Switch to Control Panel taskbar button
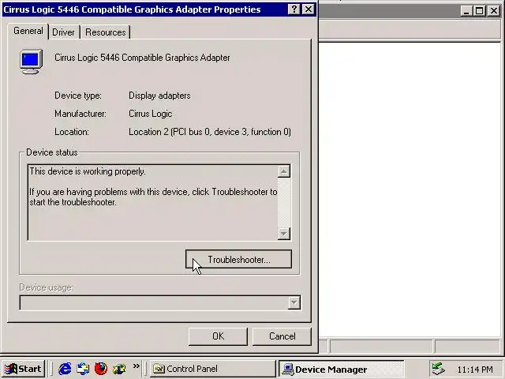Image resolution: width=505 pixels, height=379 pixels. 213,369
